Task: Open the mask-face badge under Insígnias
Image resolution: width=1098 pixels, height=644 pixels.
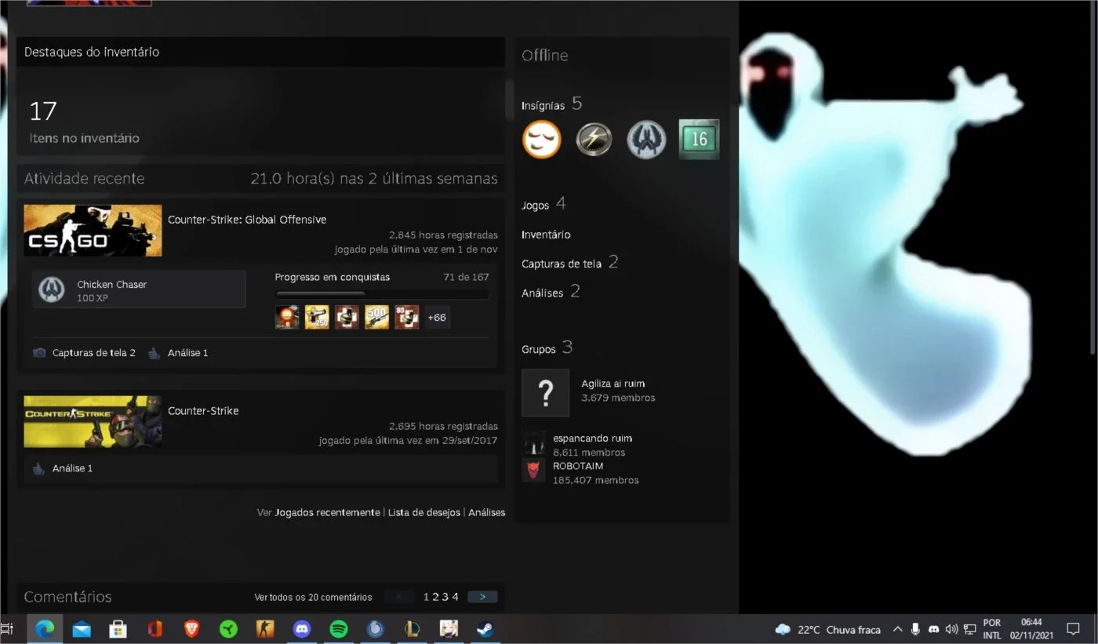Action: (x=542, y=140)
